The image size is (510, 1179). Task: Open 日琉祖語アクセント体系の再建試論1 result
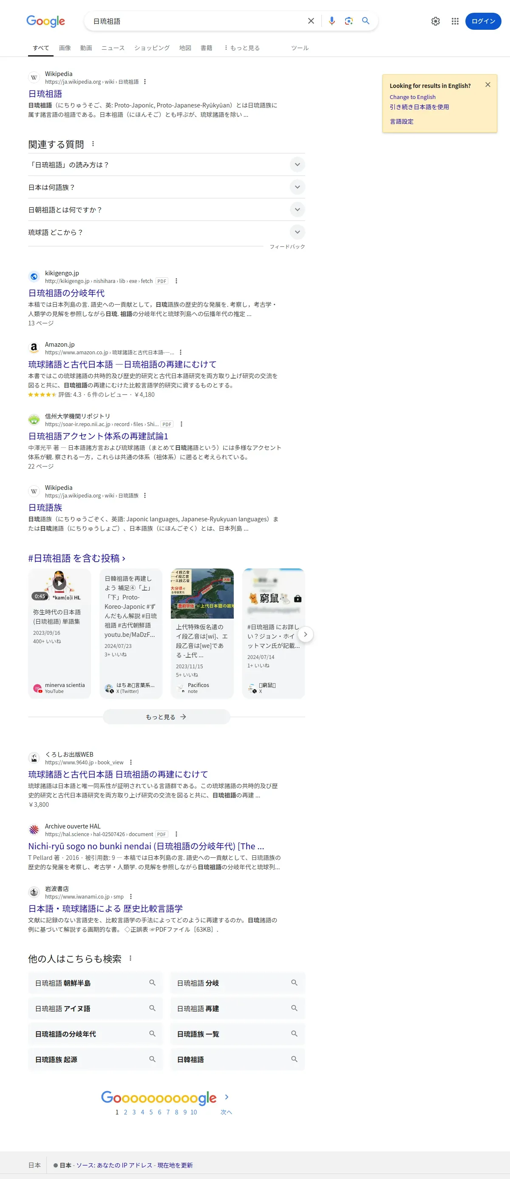(98, 436)
